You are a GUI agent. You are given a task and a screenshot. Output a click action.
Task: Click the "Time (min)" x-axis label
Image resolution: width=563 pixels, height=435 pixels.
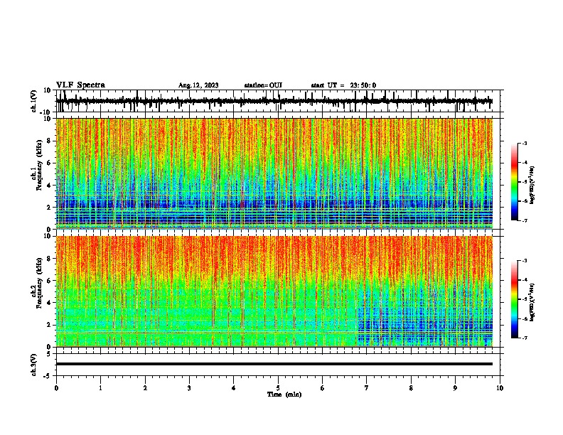[284, 394]
